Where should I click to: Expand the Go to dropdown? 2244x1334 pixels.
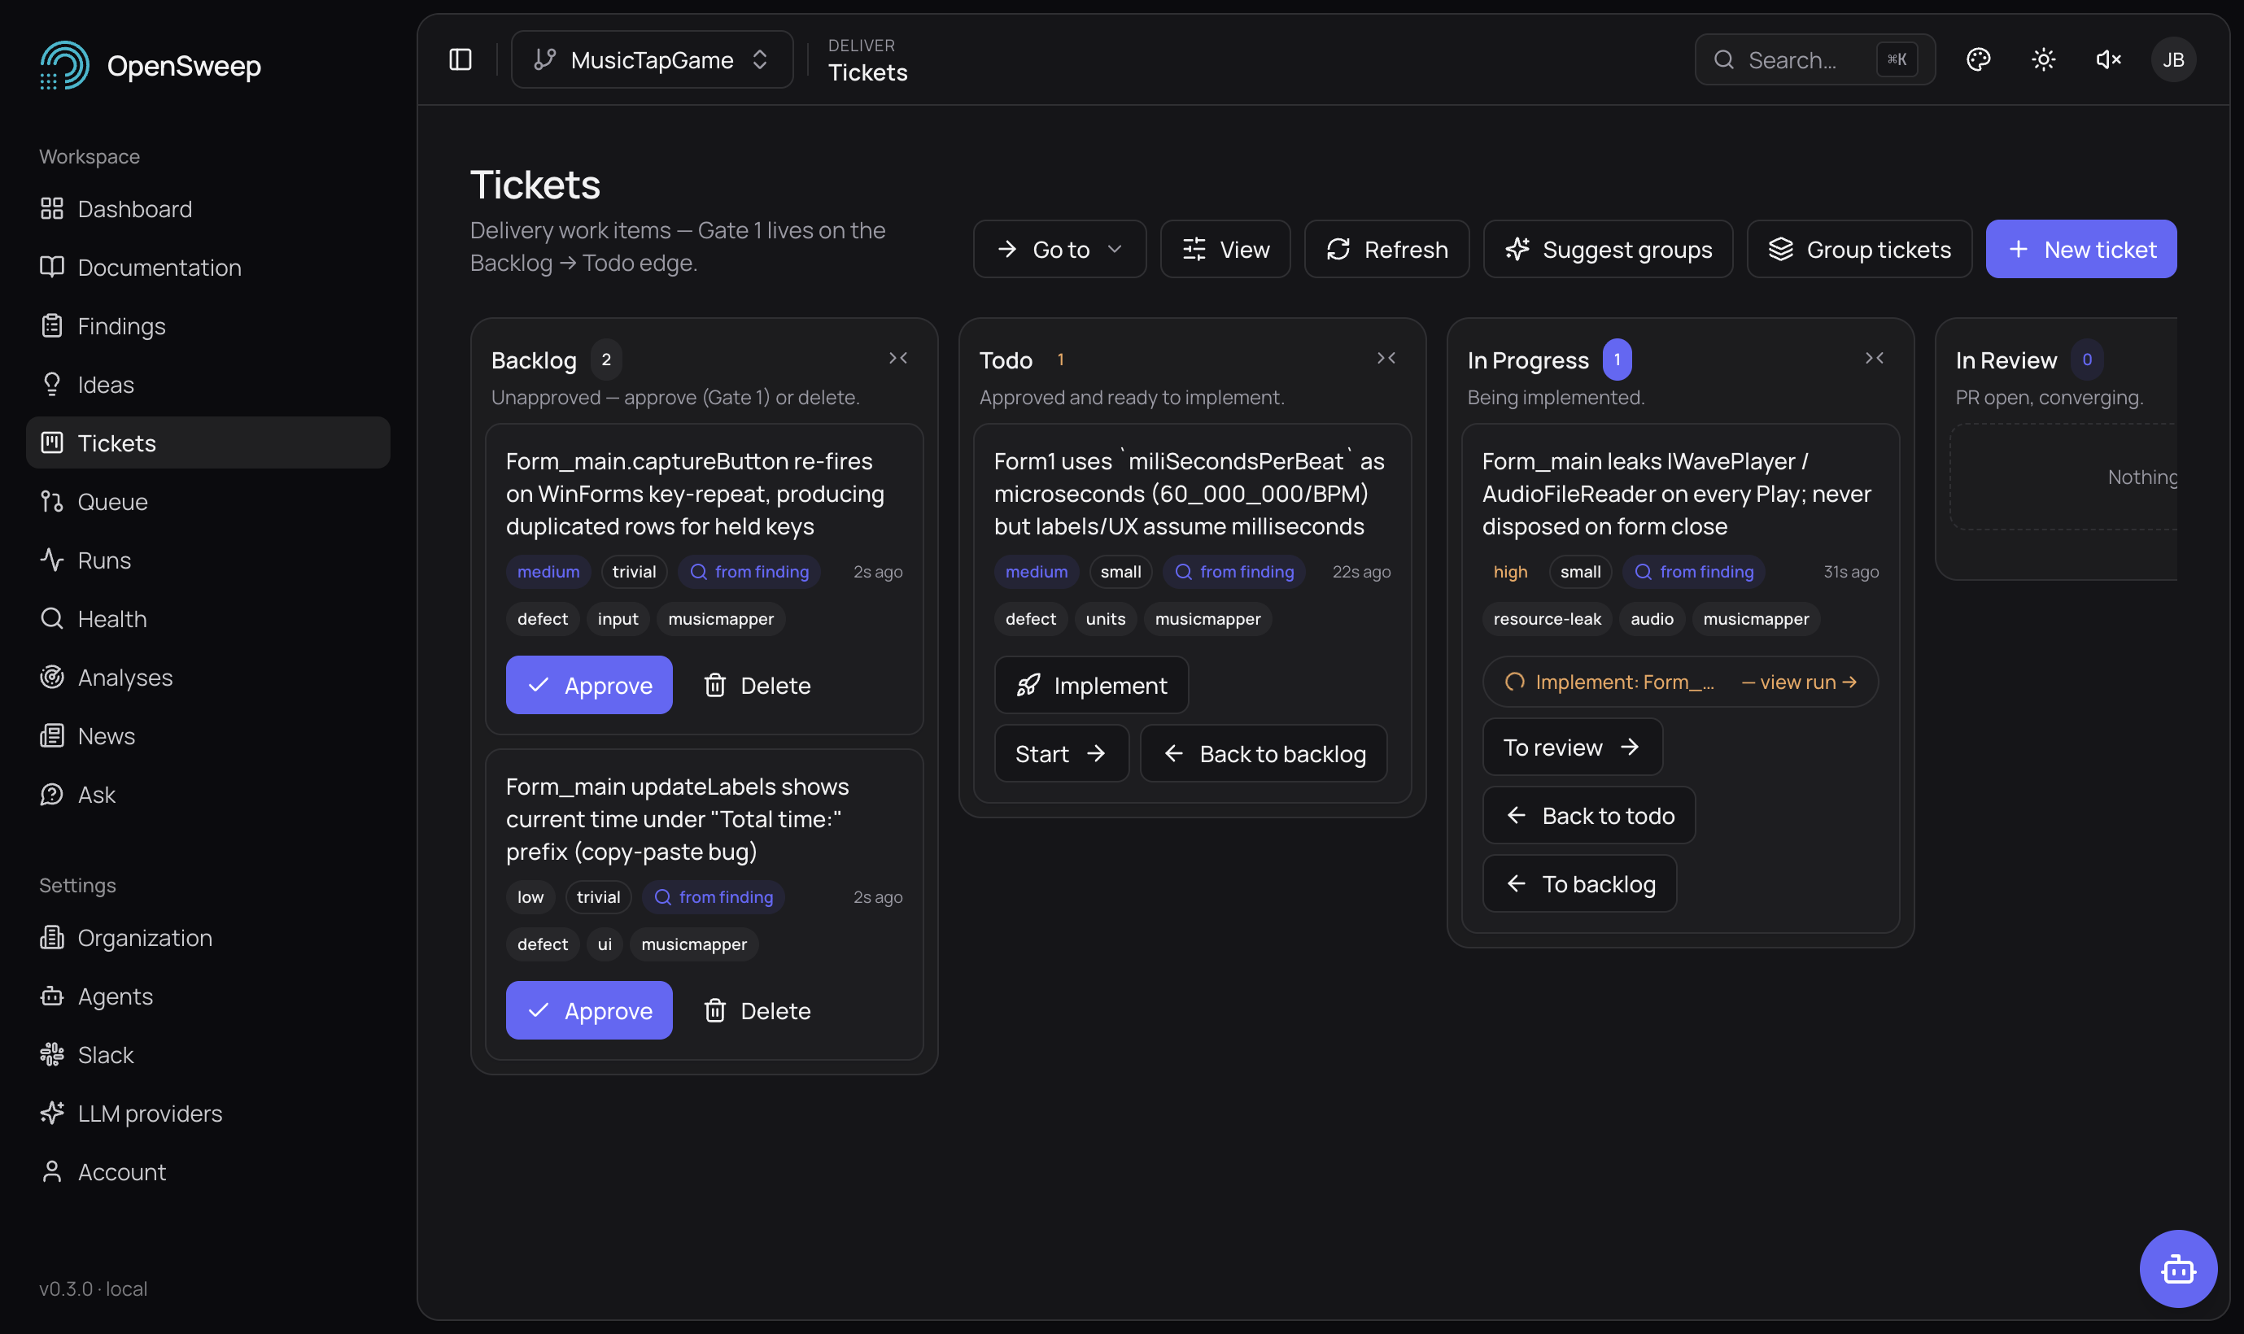click(x=1059, y=249)
